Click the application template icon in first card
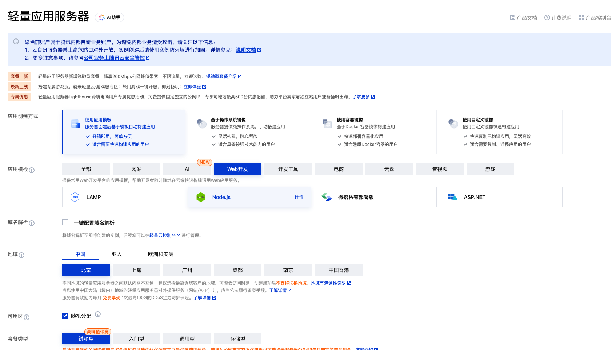Image resolution: width=616 pixels, height=350 pixels. 76,124
